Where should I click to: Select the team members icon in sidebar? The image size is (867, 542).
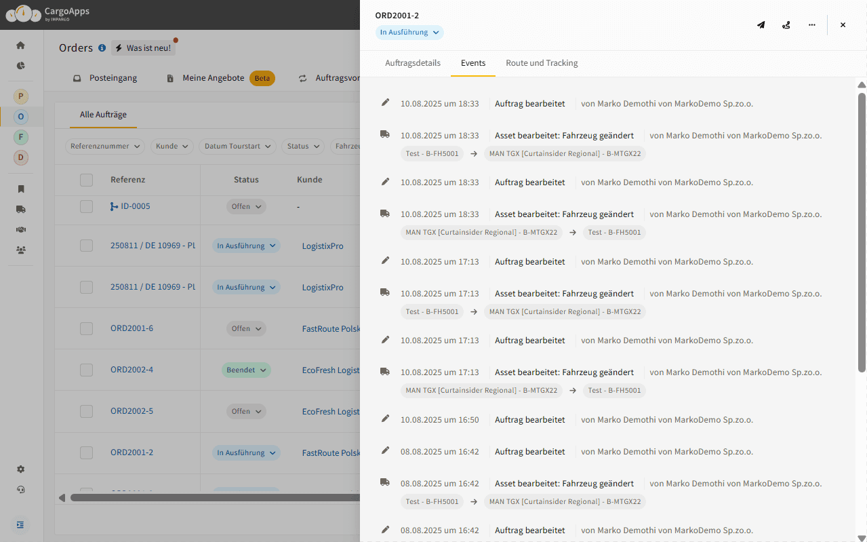(20, 250)
